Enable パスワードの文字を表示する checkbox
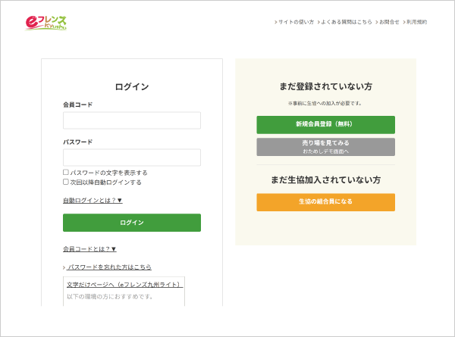455x337 pixels. pyautogui.click(x=66, y=173)
